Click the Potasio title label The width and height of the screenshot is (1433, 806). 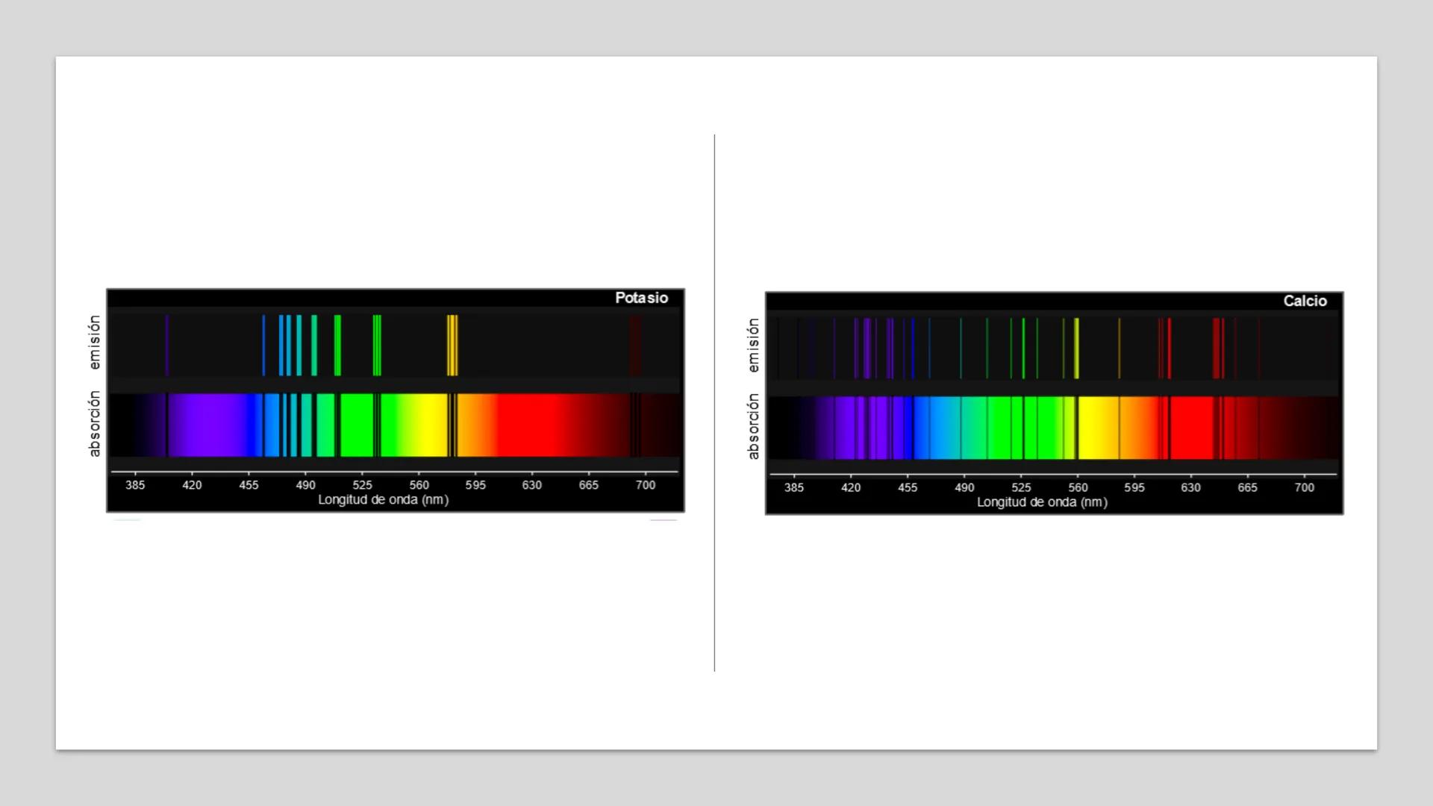coord(640,299)
